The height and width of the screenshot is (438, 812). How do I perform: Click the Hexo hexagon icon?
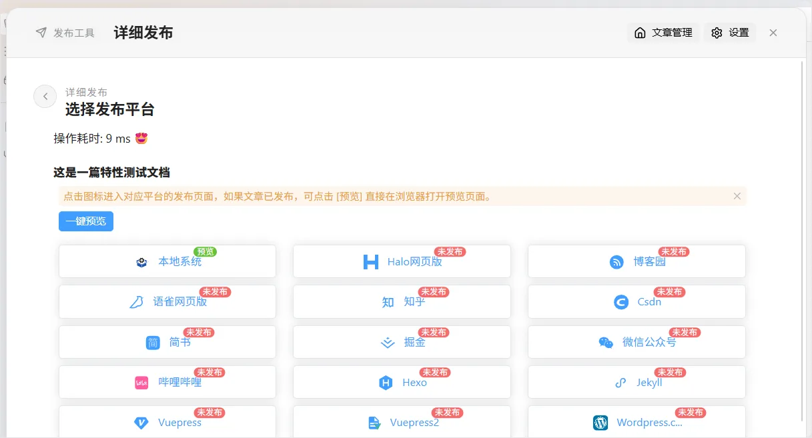click(x=386, y=383)
